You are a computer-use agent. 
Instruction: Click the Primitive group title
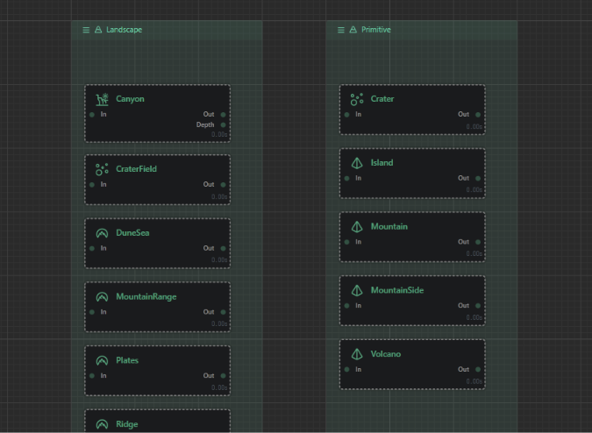[376, 30]
